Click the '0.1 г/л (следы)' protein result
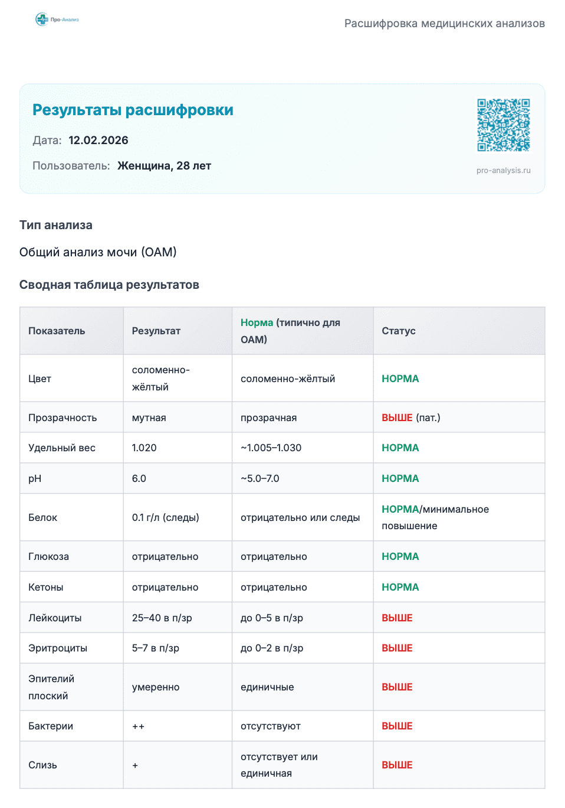This screenshot has width=565, height=808. coord(165,517)
